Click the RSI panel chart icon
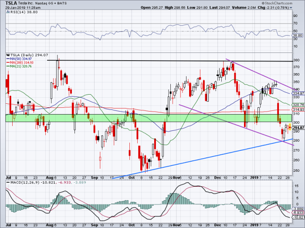 (x=8, y=12)
